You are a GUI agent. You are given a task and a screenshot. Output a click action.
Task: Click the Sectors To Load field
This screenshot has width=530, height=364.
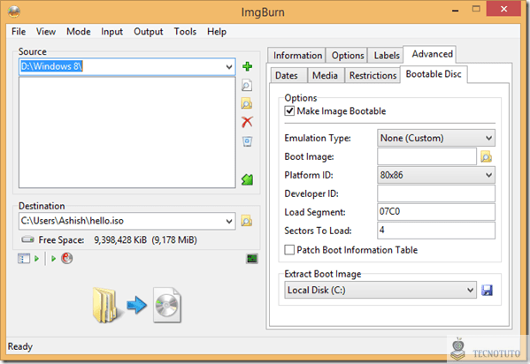tap(436, 231)
